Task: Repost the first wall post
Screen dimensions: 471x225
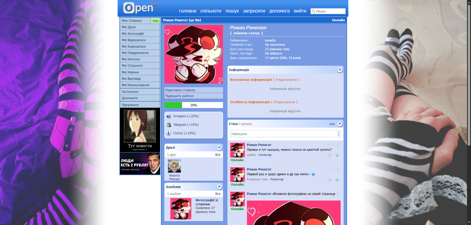Action: click(x=330, y=156)
